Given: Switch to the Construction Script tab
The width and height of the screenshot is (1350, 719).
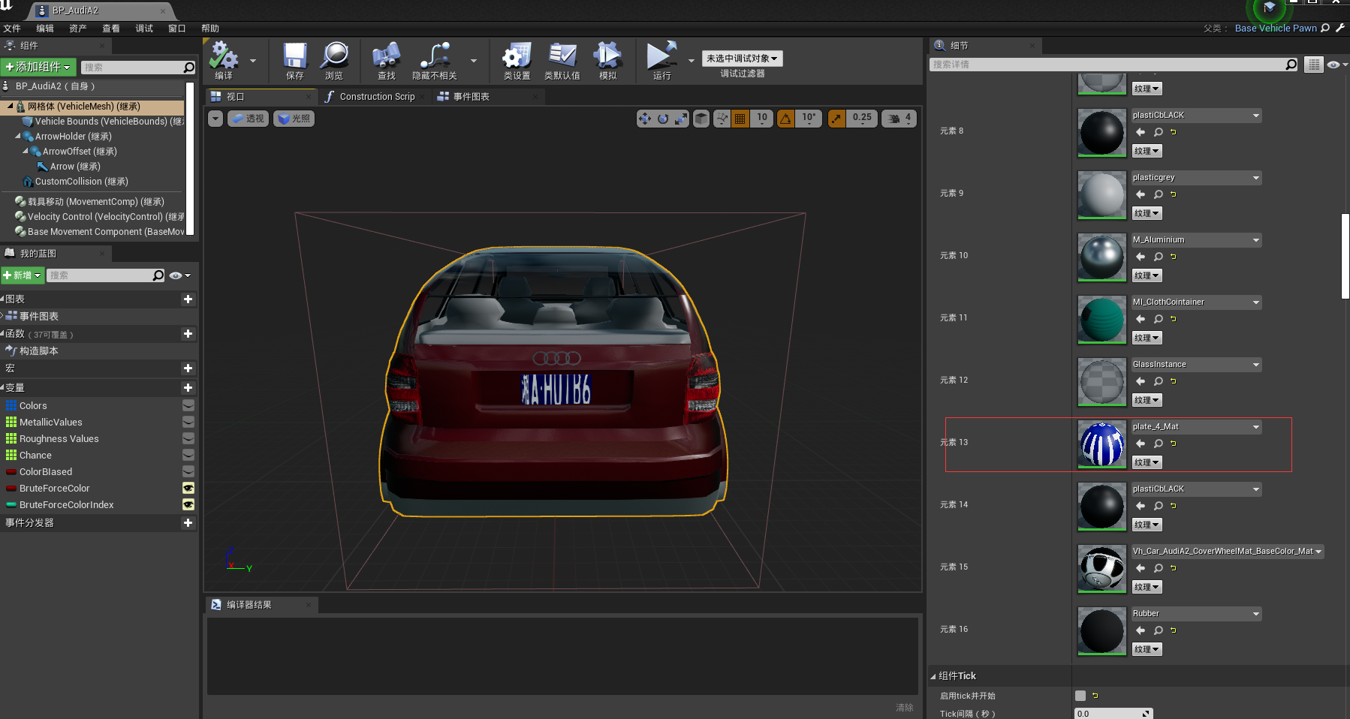Looking at the screenshot, I should point(376,97).
